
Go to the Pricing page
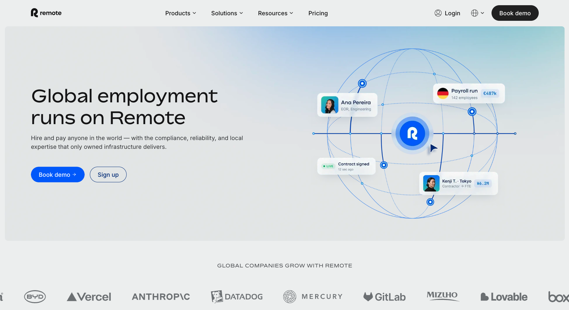point(318,13)
